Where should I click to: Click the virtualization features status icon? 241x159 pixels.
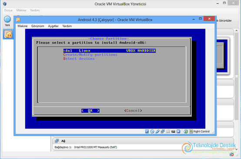pos(178,131)
